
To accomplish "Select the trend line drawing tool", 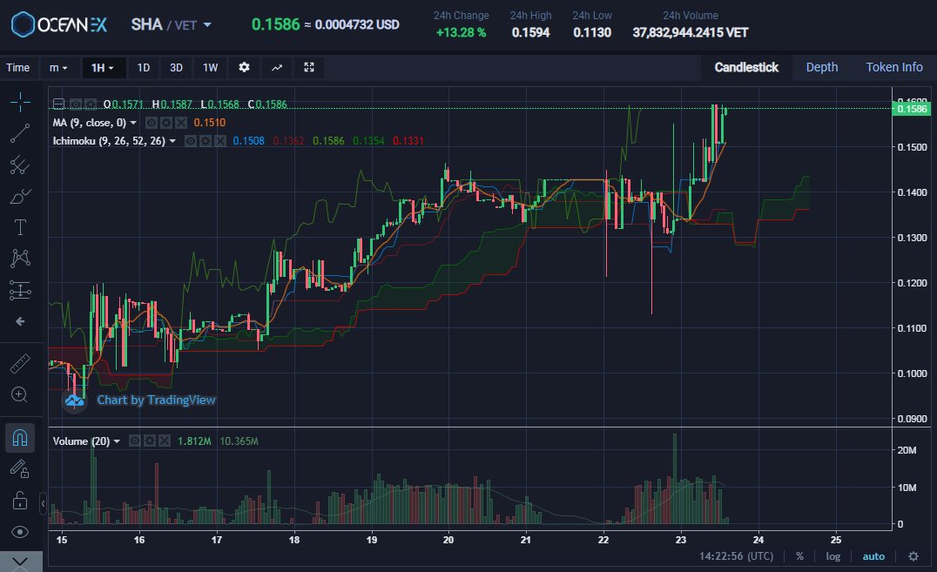I will [x=19, y=133].
